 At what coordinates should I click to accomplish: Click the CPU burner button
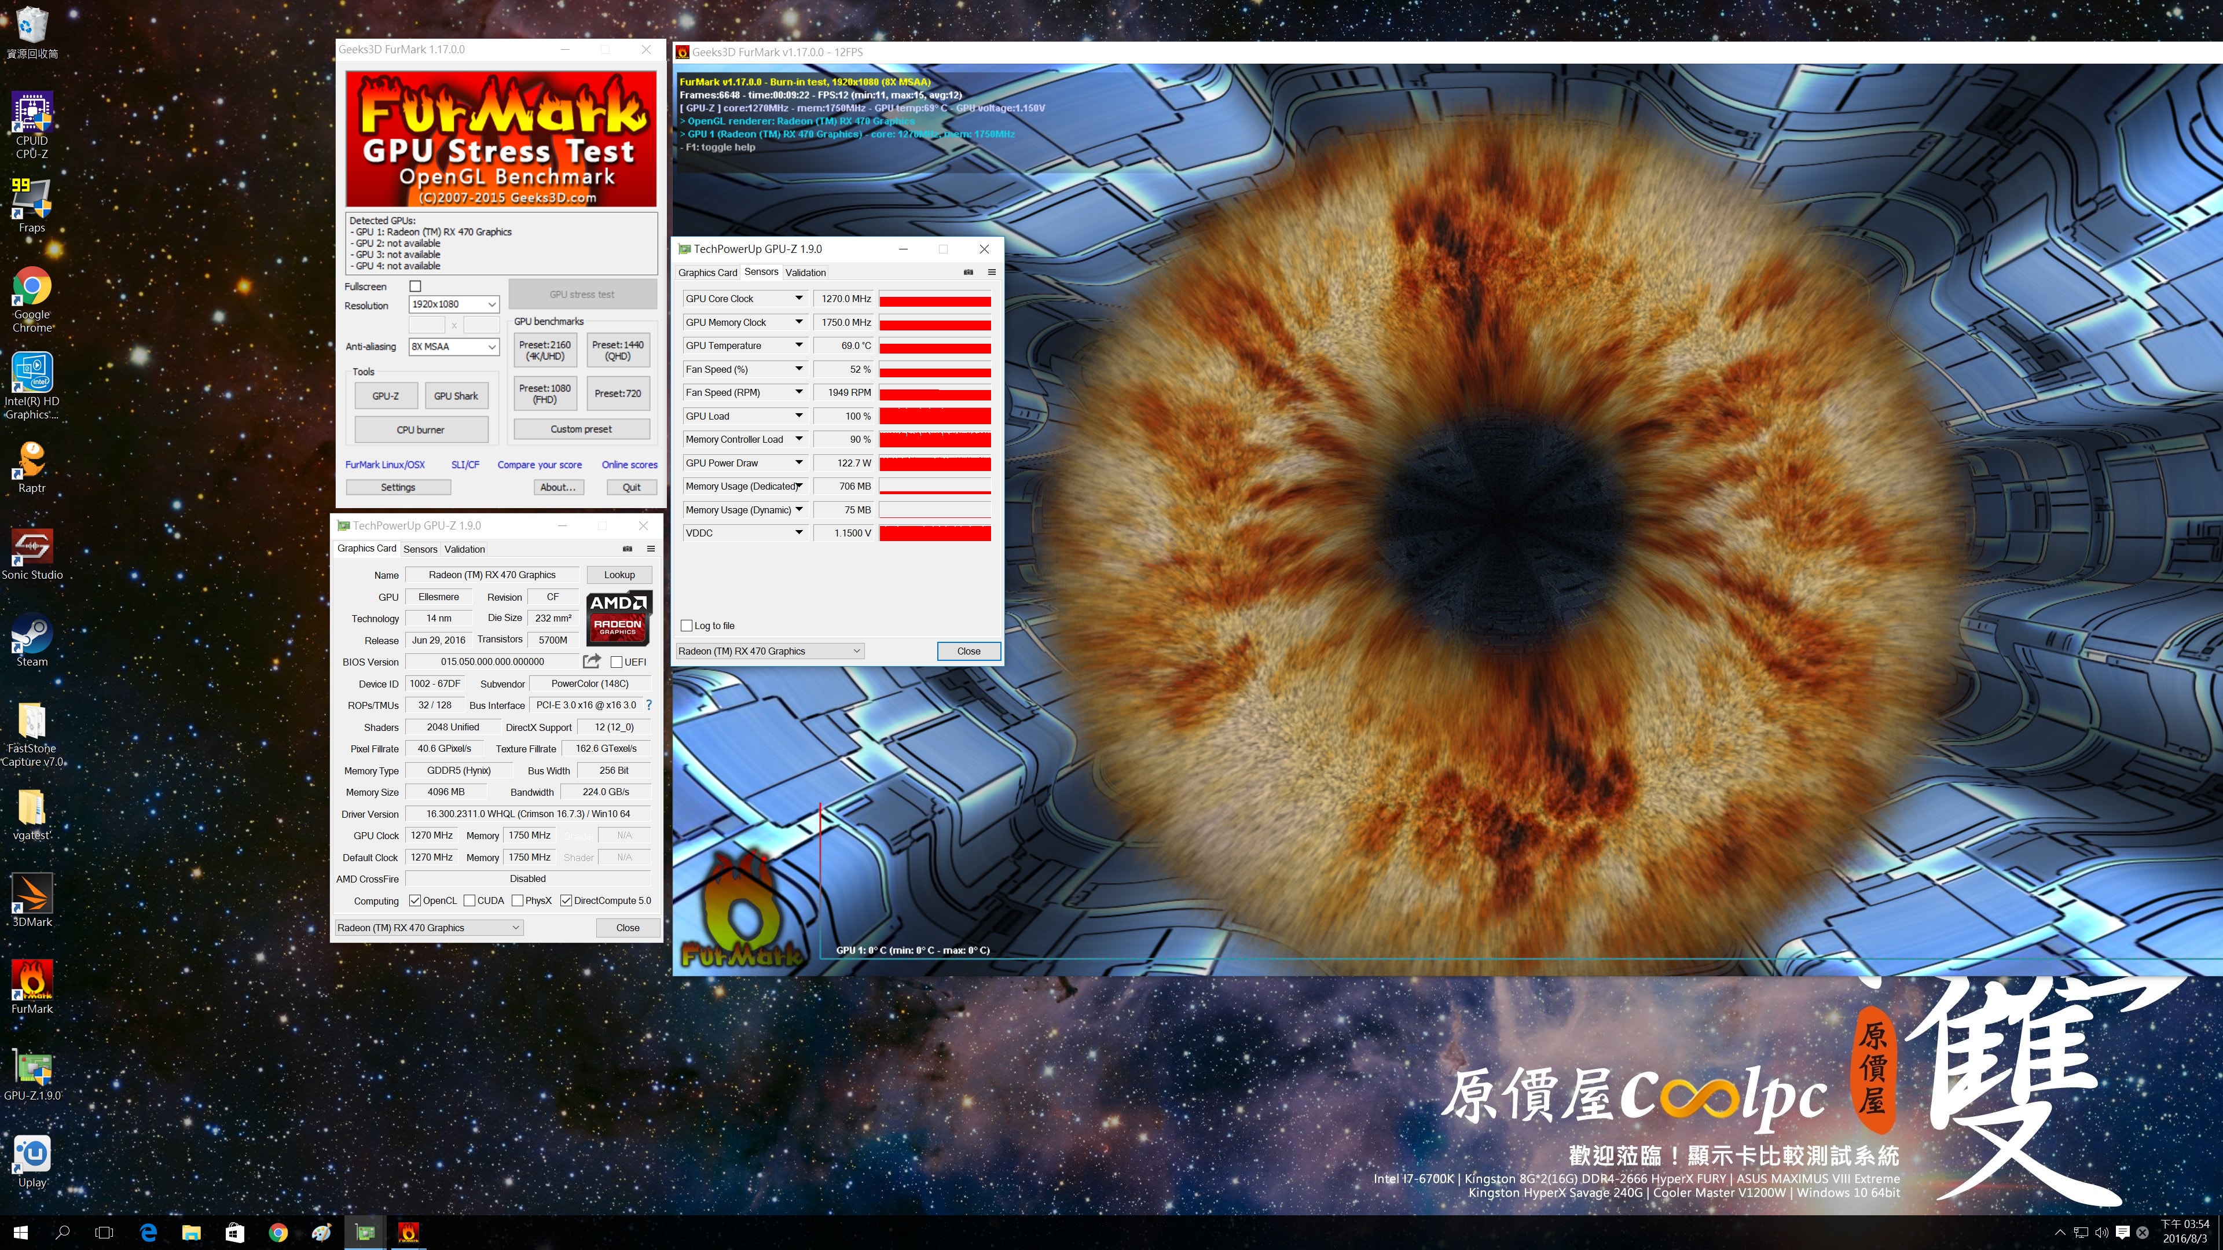(x=421, y=429)
